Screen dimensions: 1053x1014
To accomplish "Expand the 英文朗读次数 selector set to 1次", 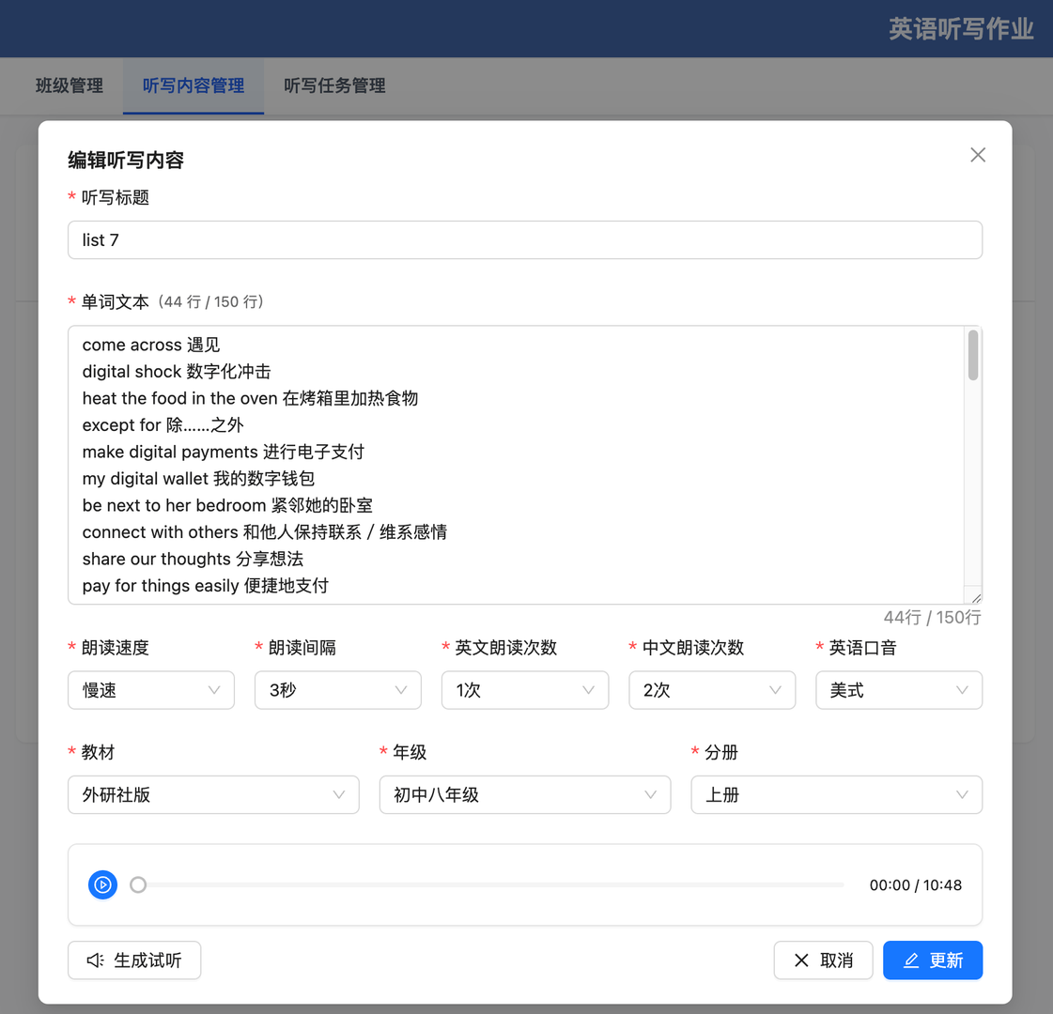I will coord(524,690).
